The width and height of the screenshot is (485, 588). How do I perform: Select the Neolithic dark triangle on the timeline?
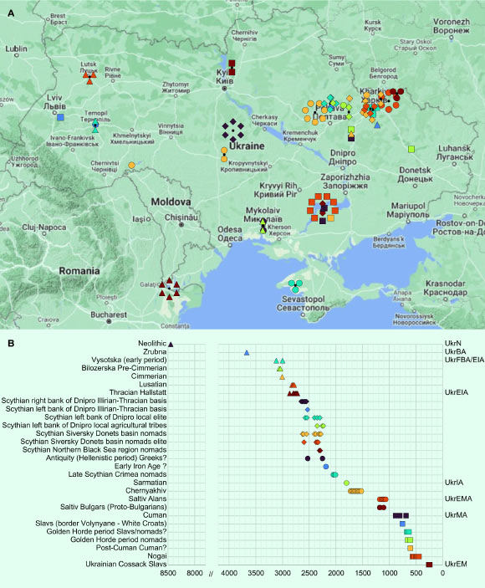(171, 345)
